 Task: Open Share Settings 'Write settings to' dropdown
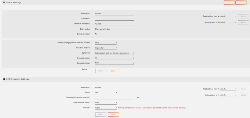pyautogui.click(x=228, y=22)
